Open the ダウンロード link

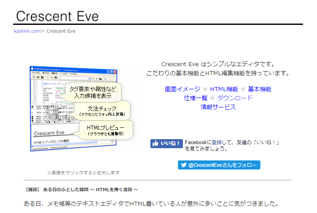tap(235, 98)
